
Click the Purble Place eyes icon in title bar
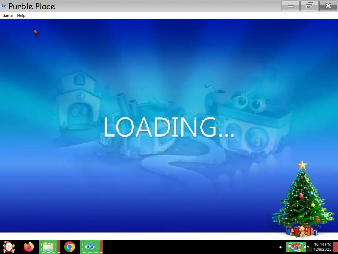3,6
